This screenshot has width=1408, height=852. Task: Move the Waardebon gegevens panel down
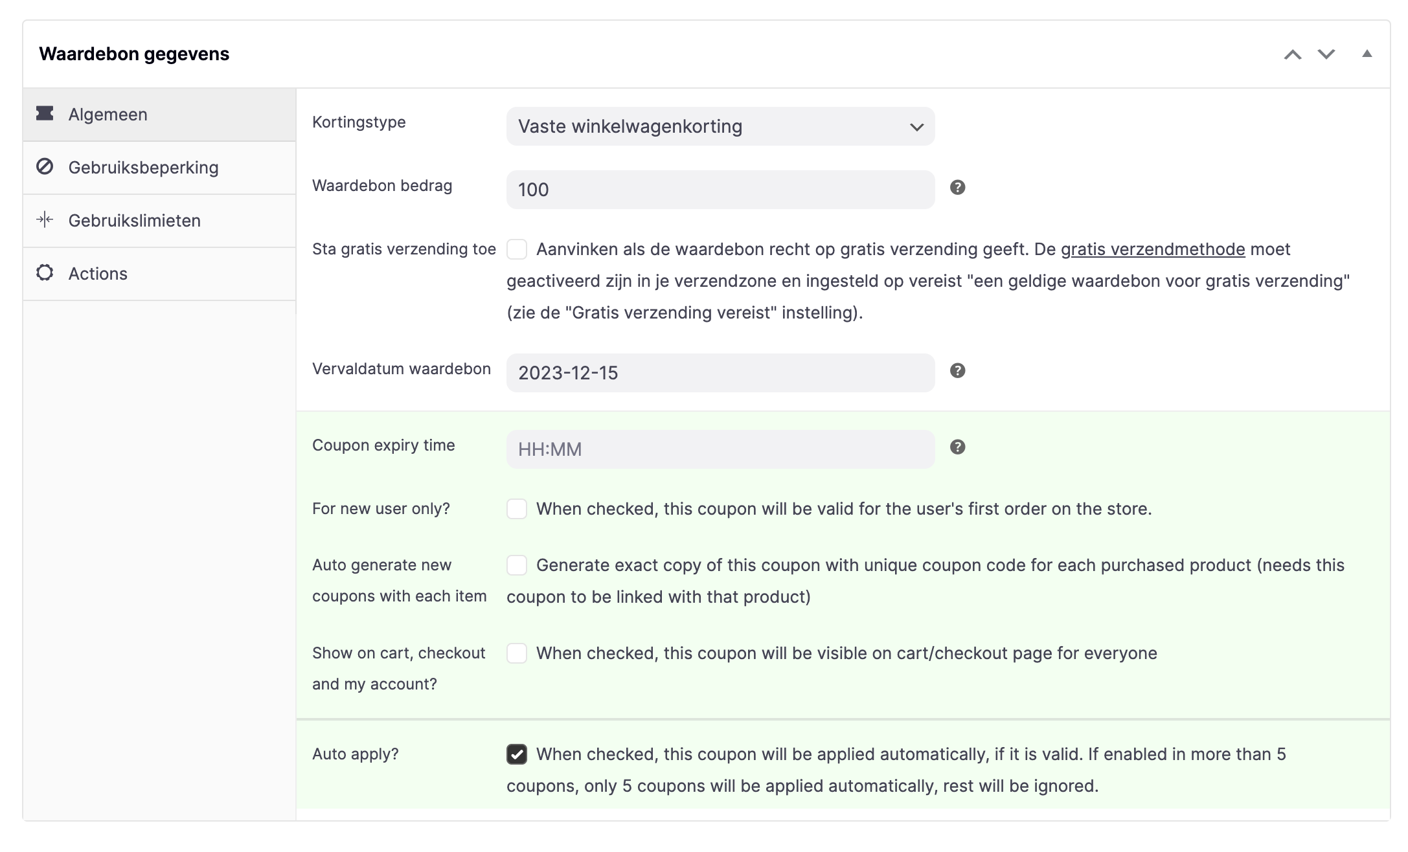[1326, 54]
